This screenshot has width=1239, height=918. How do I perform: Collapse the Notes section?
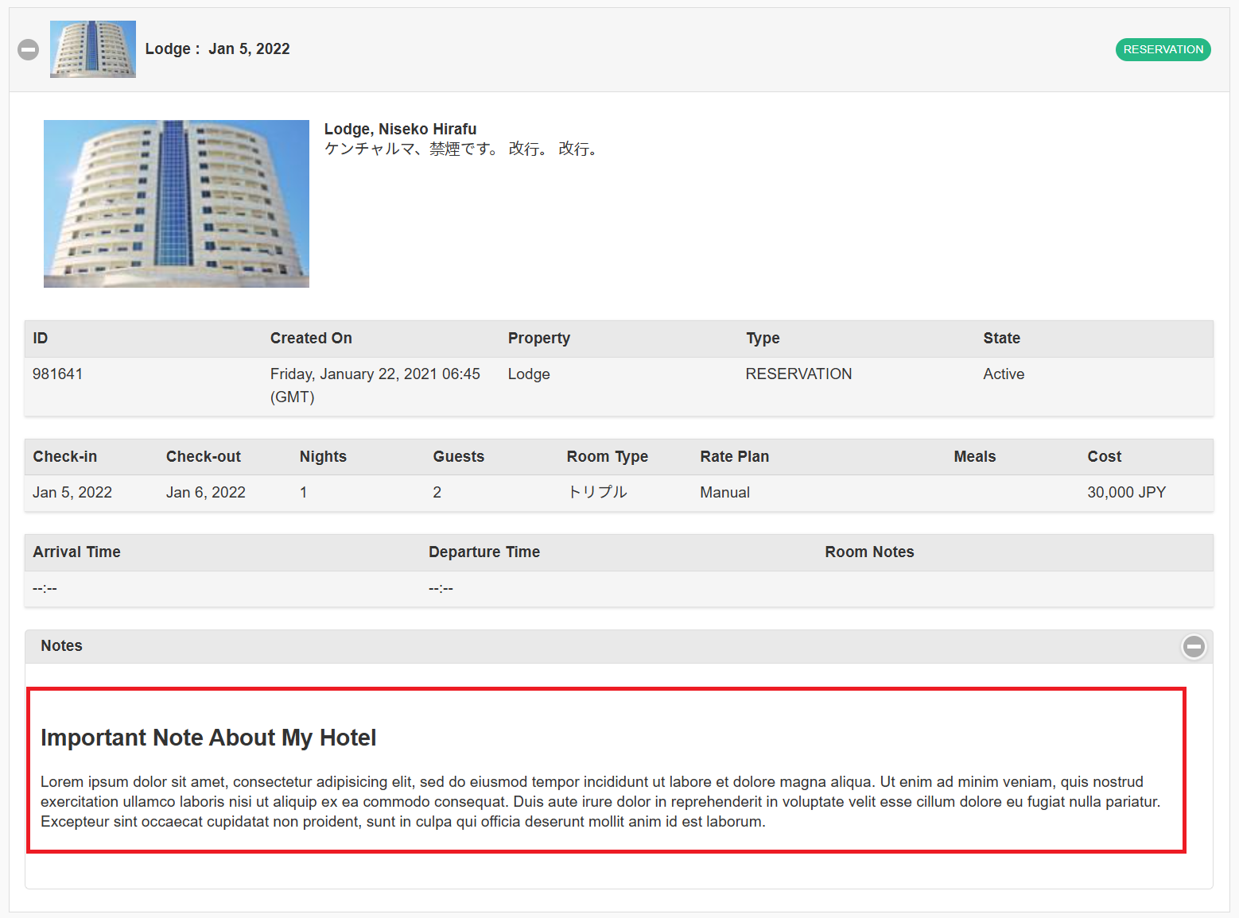tap(1194, 647)
